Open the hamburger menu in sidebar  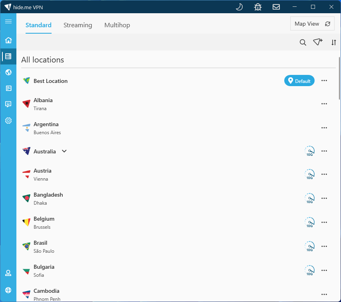[x=8, y=21]
